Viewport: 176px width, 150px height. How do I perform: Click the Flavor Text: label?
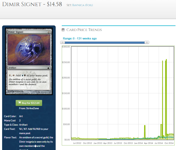pos(10,138)
